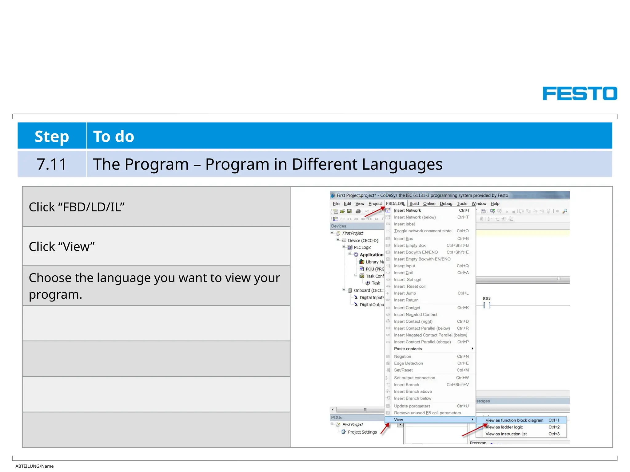Open the Window menu
The image size is (630, 472).
pyautogui.click(x=479, y=203)
